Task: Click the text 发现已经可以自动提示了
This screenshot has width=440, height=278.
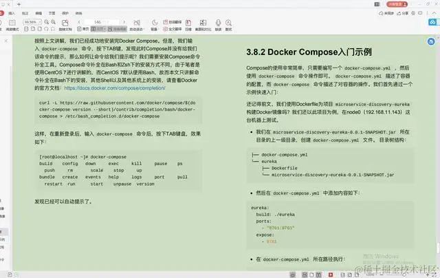Action: pos(63,202)
